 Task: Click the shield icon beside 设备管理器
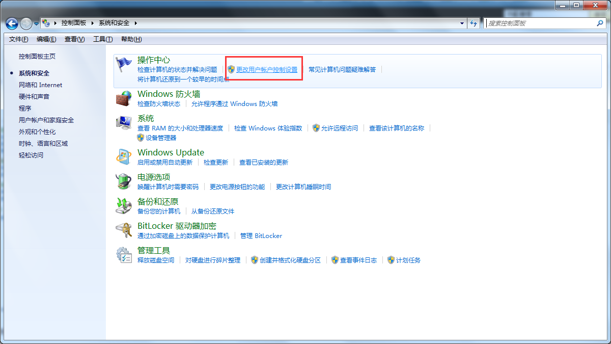141,138
